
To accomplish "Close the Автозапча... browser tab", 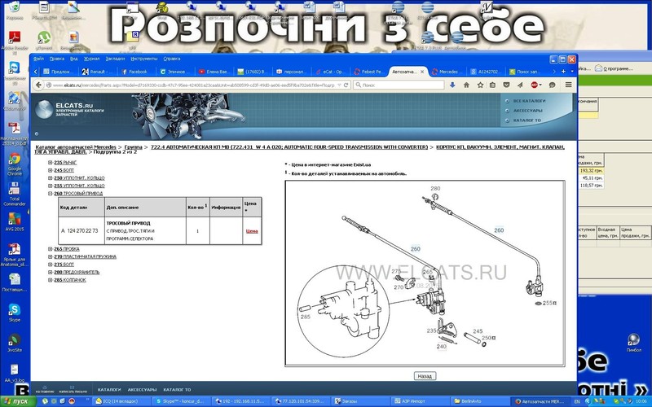I will (x=422, y=72).
